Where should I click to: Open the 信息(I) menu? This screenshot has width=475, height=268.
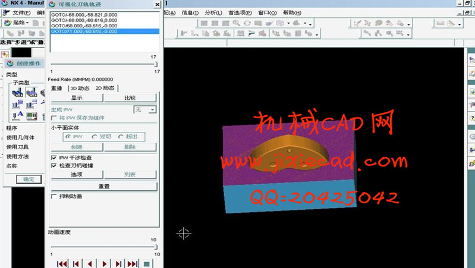click(190, 12)
